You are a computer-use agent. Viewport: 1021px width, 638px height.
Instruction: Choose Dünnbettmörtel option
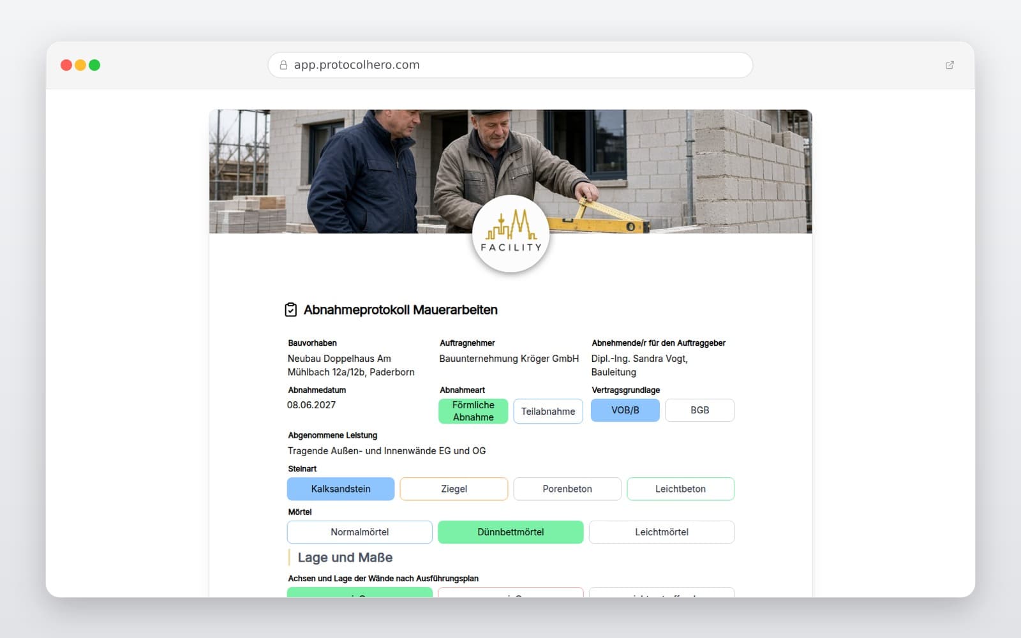tap(511, 532)
